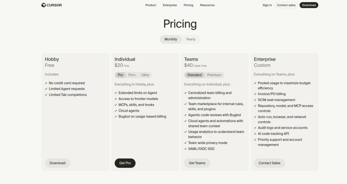The width and height of the screenshot is (347, 184).
Task: Choose the Pro+ plan tier
Action: (x=132, y=75)
